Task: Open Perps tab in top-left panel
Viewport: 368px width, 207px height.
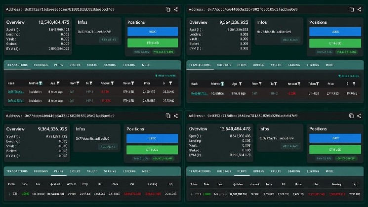Action: click(x=59, y=65)
